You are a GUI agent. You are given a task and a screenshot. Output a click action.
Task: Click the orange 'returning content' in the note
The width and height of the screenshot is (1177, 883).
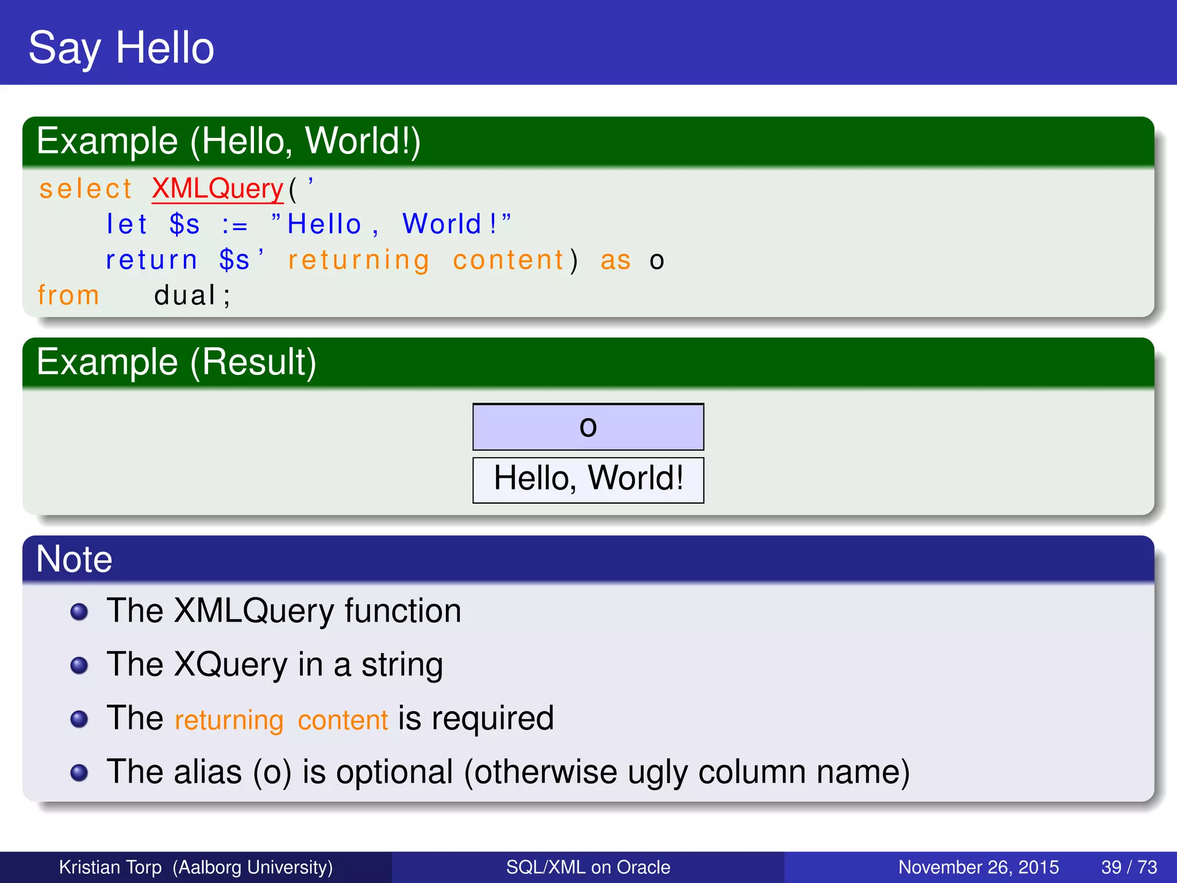point(282,720)
